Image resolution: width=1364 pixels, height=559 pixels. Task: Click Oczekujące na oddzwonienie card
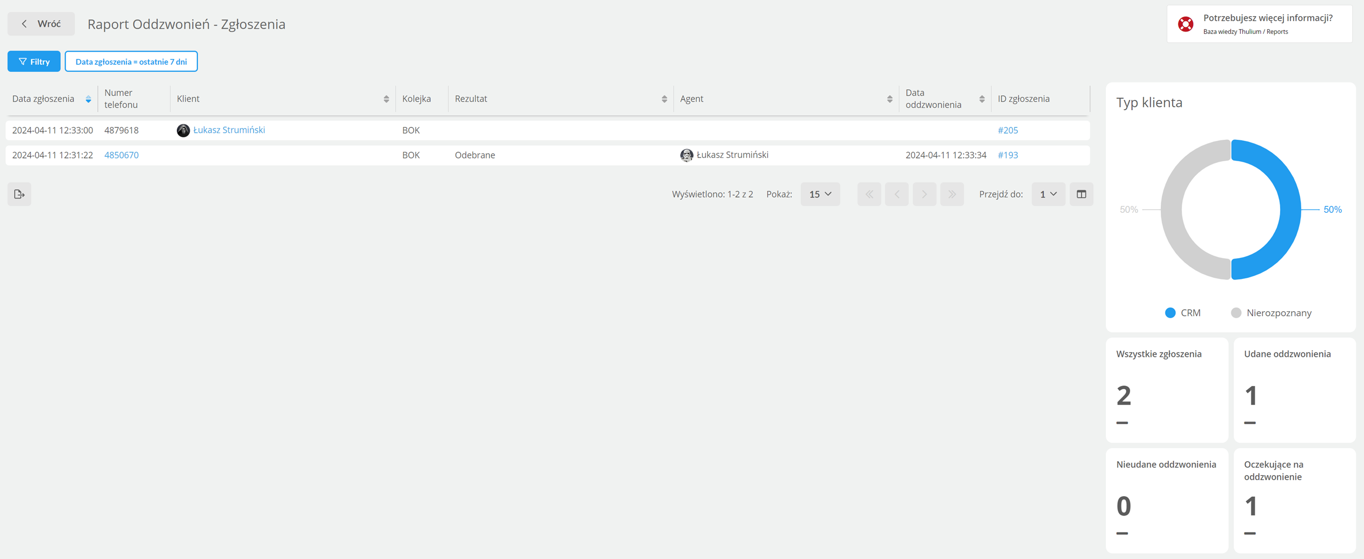click(1295, 500)
